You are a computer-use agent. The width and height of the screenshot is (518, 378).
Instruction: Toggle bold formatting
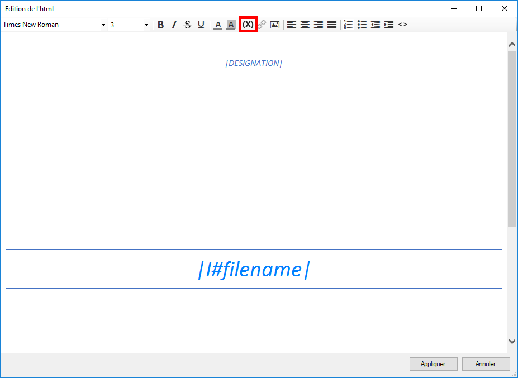click(x=161, y=25)
